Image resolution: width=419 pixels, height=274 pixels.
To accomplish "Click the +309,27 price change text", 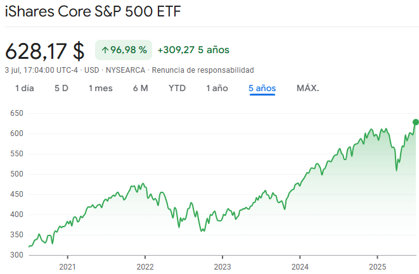I will point(176,50).
